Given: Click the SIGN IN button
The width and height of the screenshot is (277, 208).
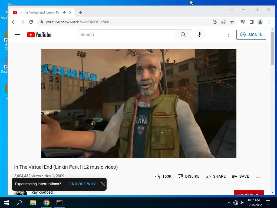Looking at the screenshot, I should (x=251, y=35).
